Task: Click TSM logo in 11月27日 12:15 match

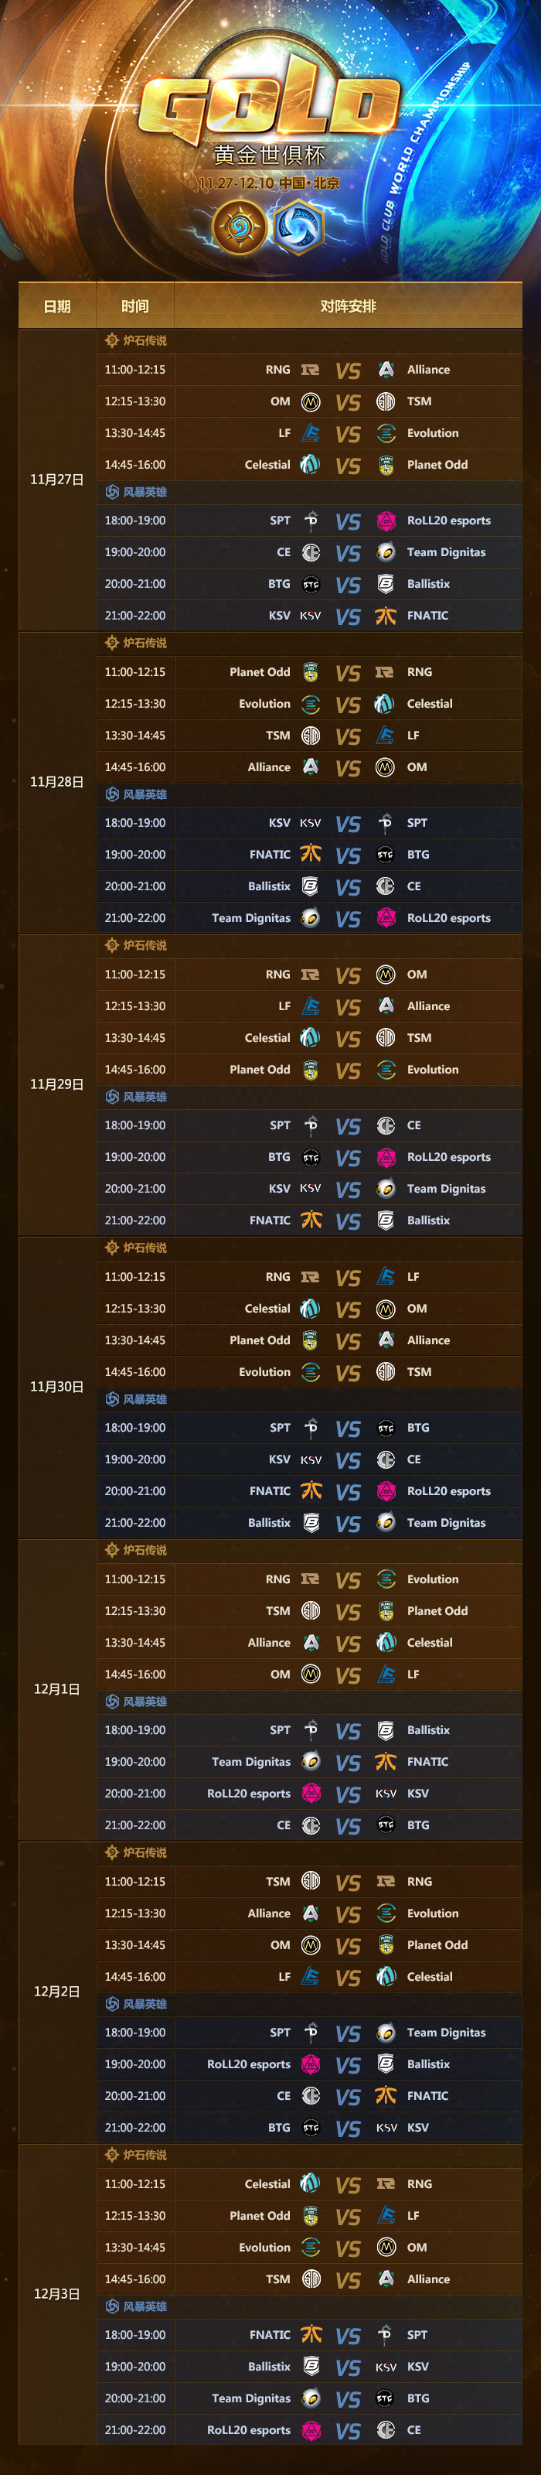Action: pyautogui.click(x=386, y=401)
